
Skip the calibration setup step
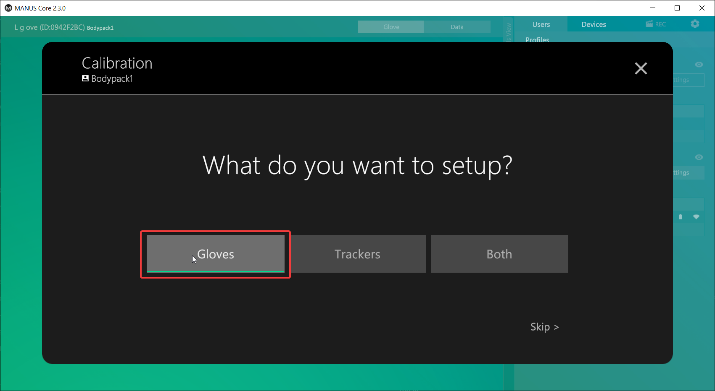pos(544,327)
